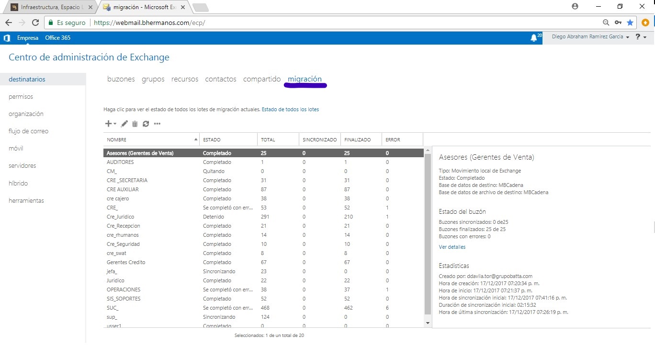Click the scroll down arrow of batch list
This screenshot has height=348, width=655.
[x=428, y=323]
